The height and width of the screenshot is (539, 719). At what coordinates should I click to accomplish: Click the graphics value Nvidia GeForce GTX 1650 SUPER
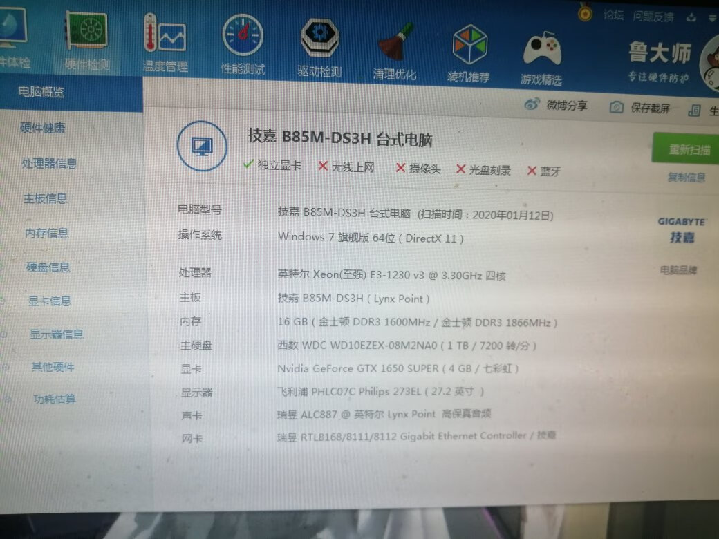(398, 368)
